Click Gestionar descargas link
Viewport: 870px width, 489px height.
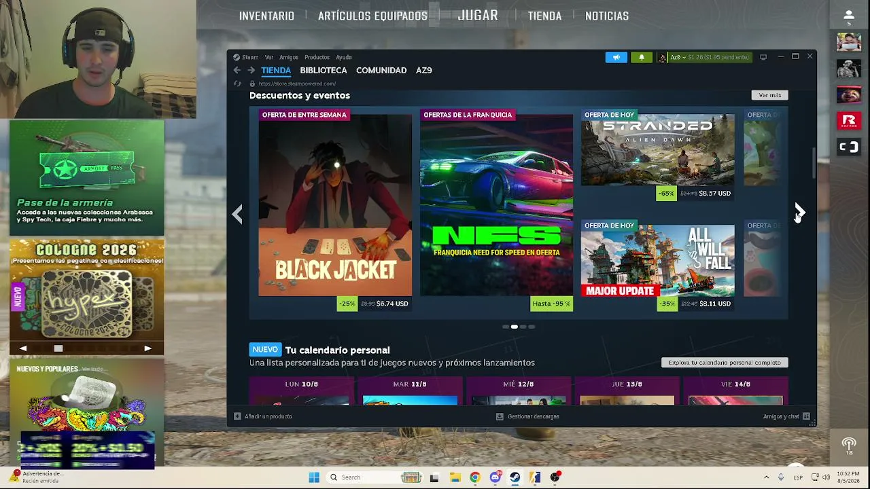pos(534,416)
